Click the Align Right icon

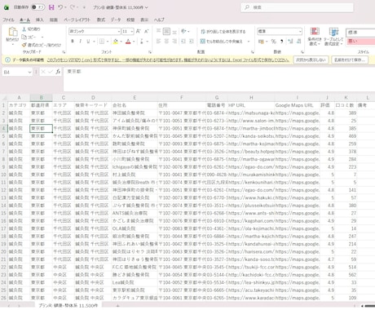tap(174, 42)
